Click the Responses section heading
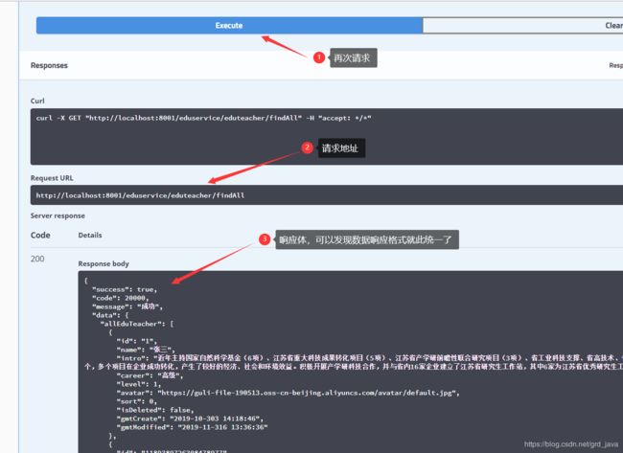Image resolution: width=623 pixels, height=453 pixels. (49, 65)
